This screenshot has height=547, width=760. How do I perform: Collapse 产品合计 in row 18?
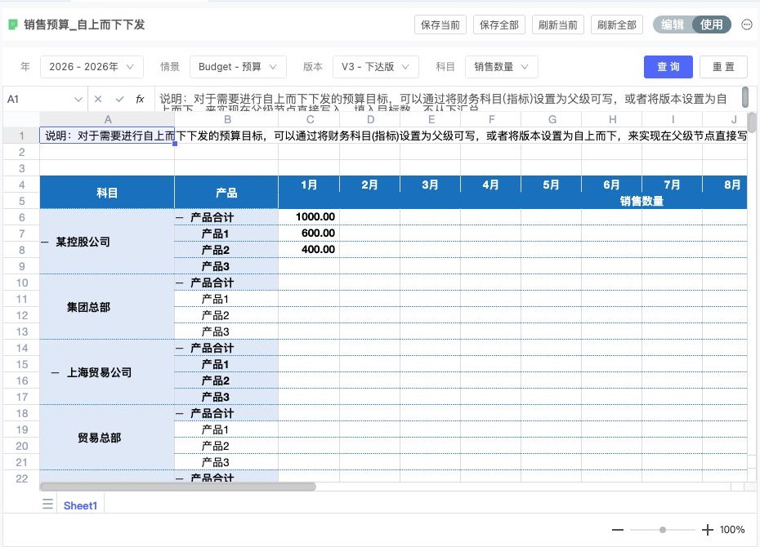point(180,413)
